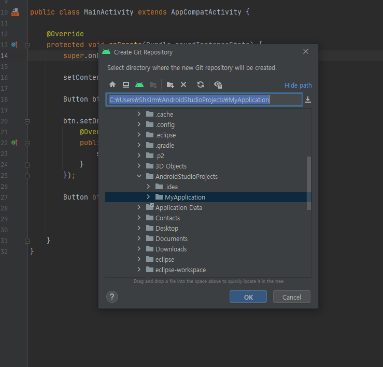Viewport: 383px width, 367px height.
Task: Click the @Override annotation on line 12
Action: point(65,34)
